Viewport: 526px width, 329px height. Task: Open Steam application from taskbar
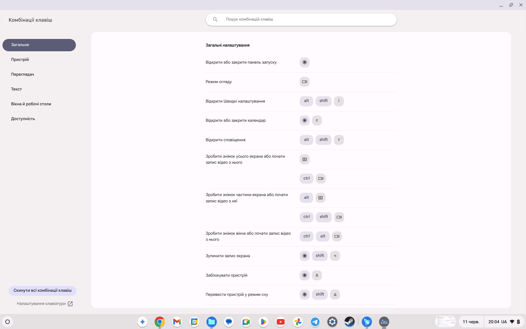pos(349,321)
